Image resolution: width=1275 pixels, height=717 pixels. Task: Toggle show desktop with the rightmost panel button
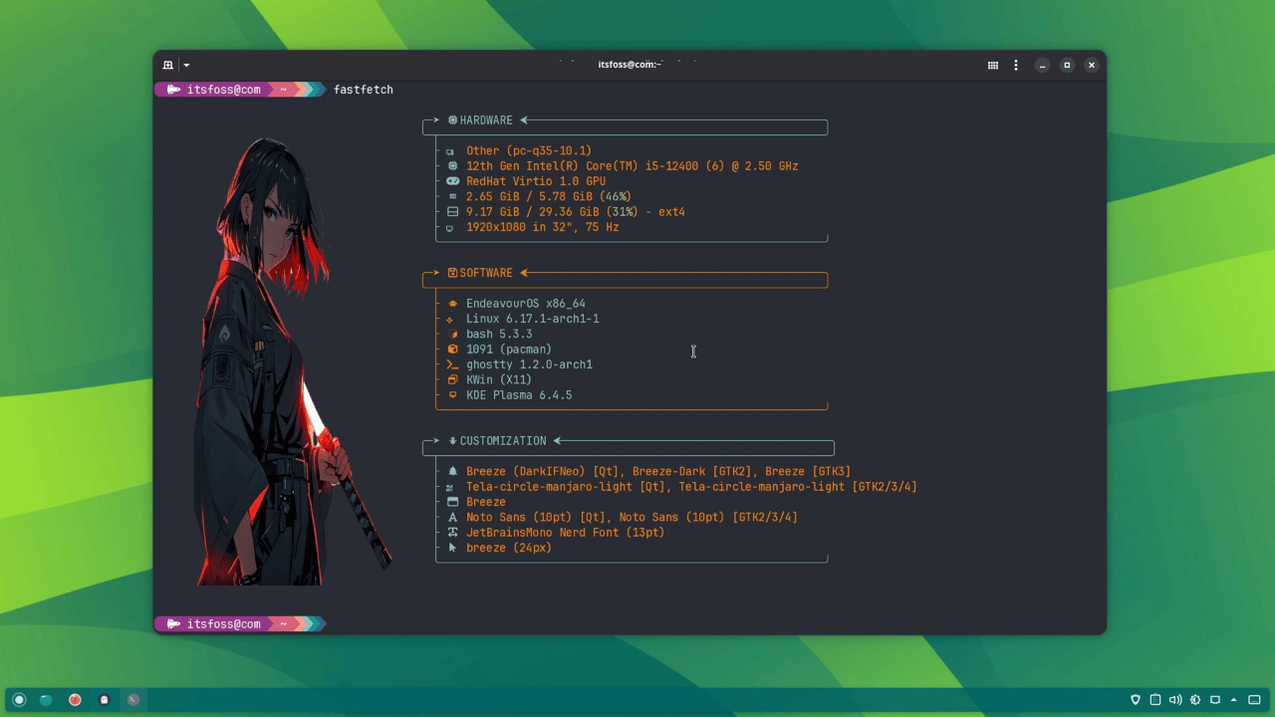tap(1253, 699)
